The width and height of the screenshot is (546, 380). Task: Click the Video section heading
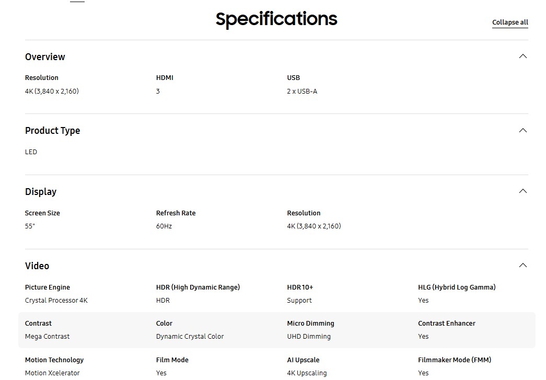37,266
